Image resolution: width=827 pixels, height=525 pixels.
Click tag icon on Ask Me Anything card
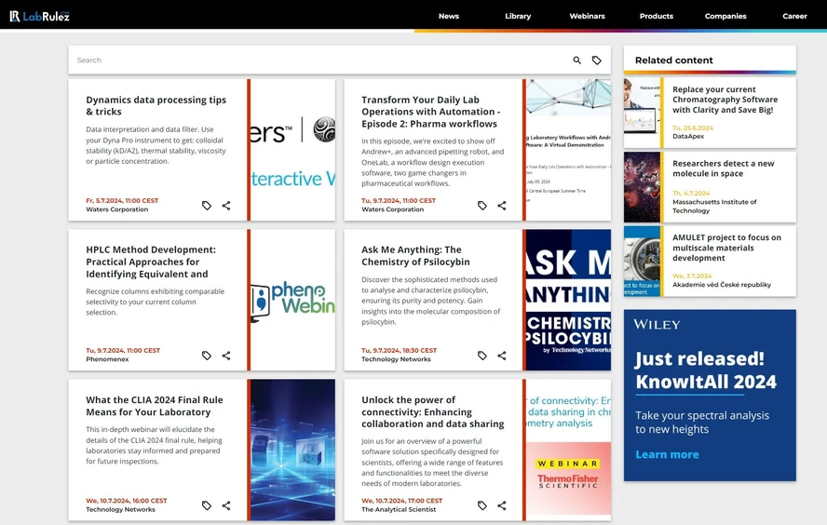[482, 356]
